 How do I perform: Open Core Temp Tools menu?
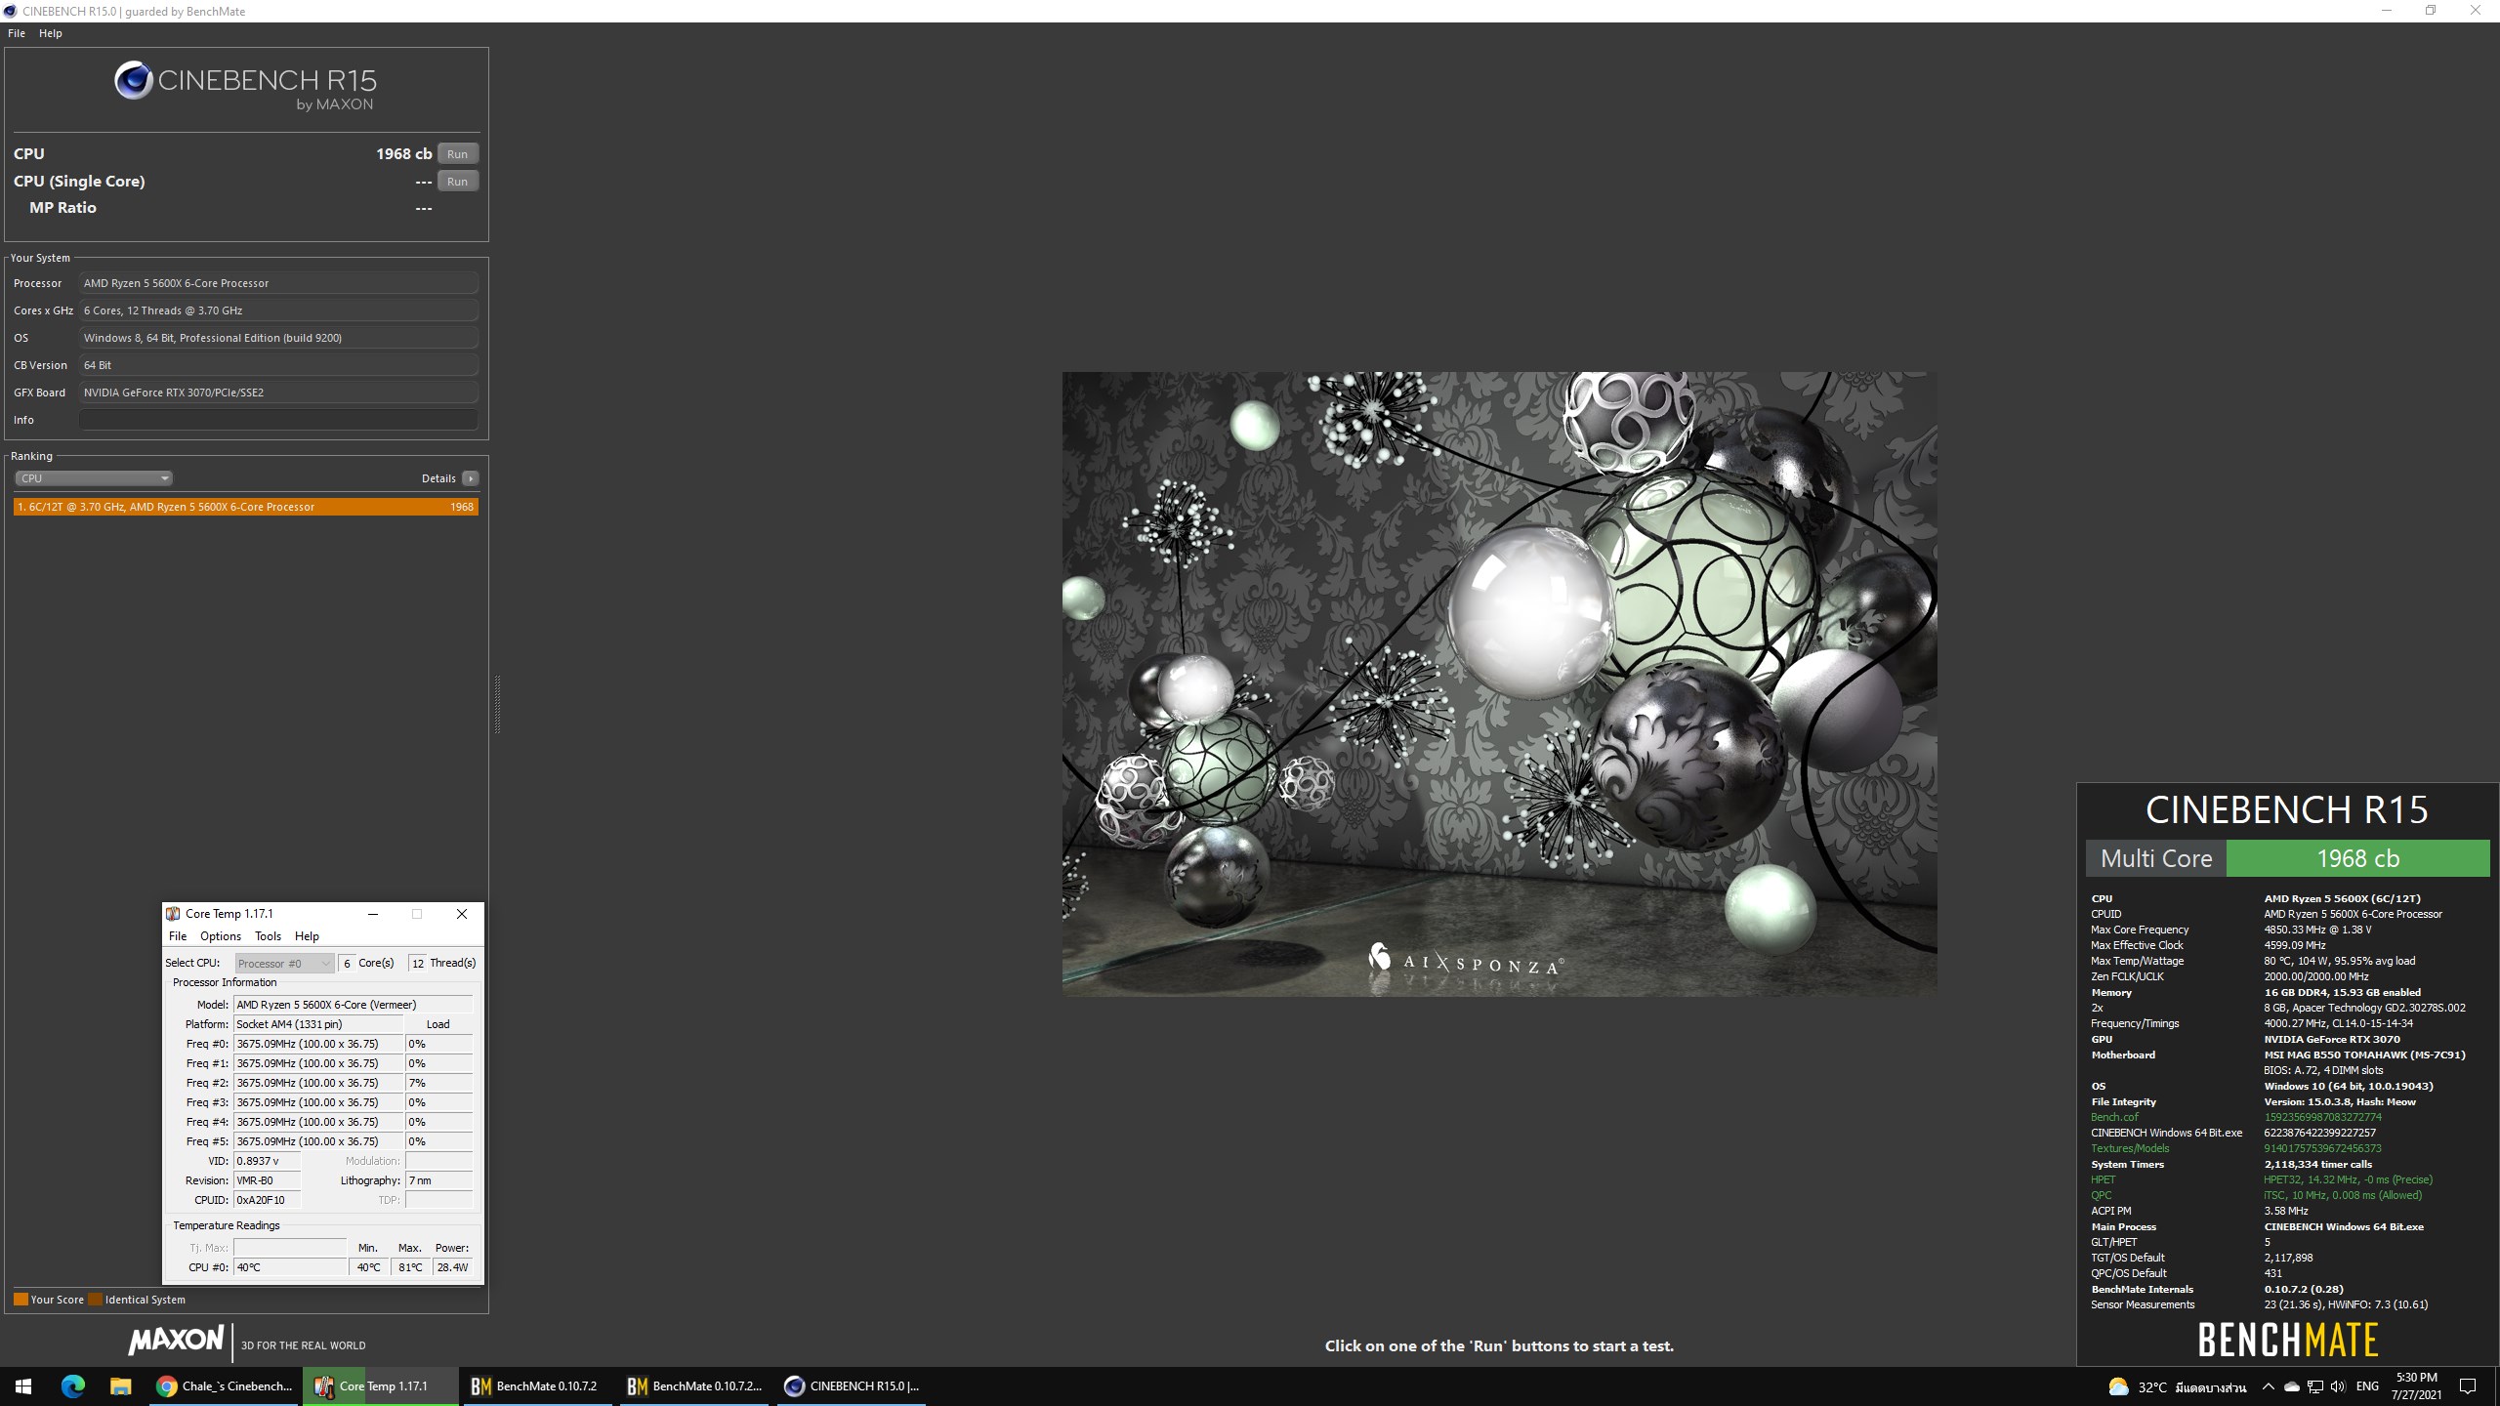pos(268,936)
